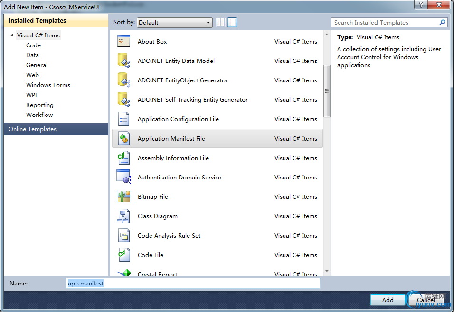Open the dialog Help question mark button
The width and height of the screenshot is (454, 312).
421,5
